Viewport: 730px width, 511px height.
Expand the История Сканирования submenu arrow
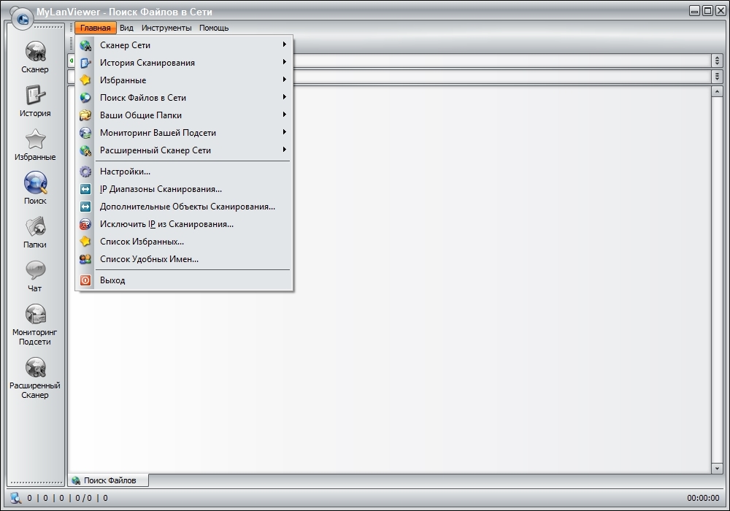coord(284,62)
